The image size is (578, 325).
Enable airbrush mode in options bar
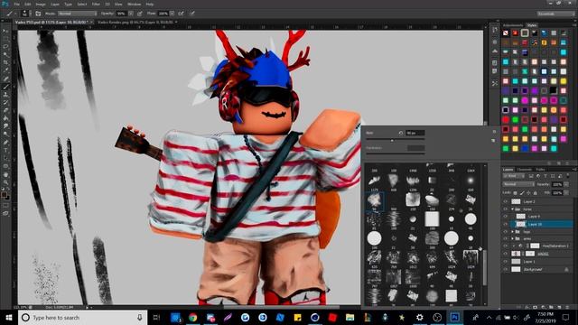(x=181, y=14)
